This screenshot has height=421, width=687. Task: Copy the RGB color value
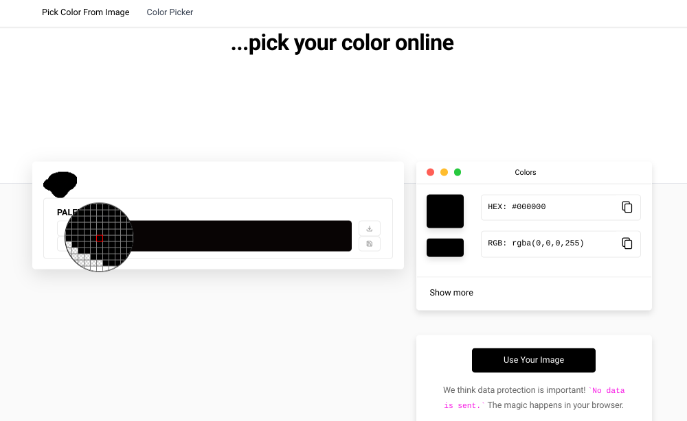(627, 243)
